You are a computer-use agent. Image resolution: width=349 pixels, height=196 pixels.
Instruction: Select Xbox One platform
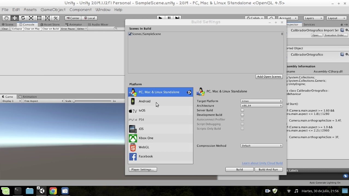(161, 138)
